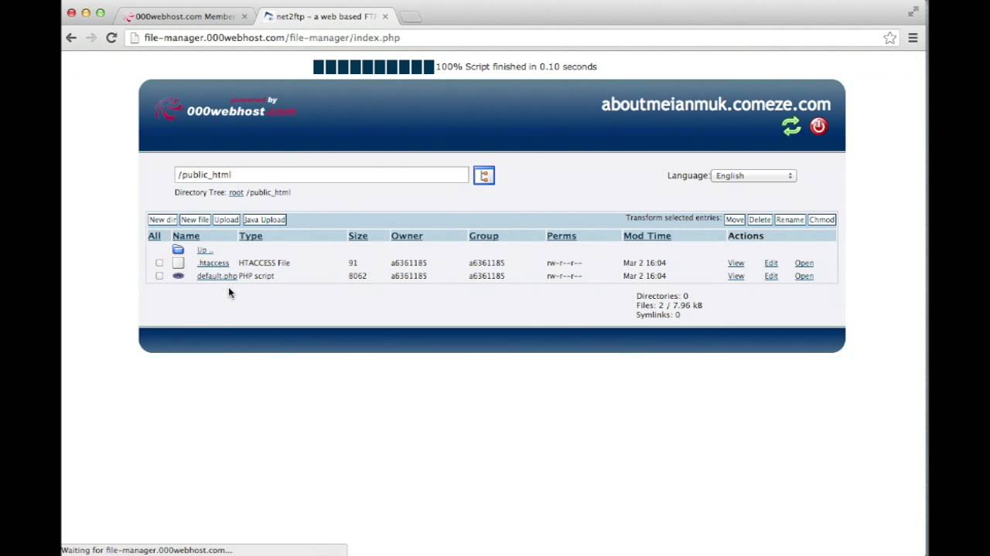This screenshot has height=556, width=990.
Task: Sort by the Perms column header
Action: coord(562,236)
